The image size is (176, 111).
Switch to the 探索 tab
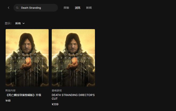click(x=66, y=8)
